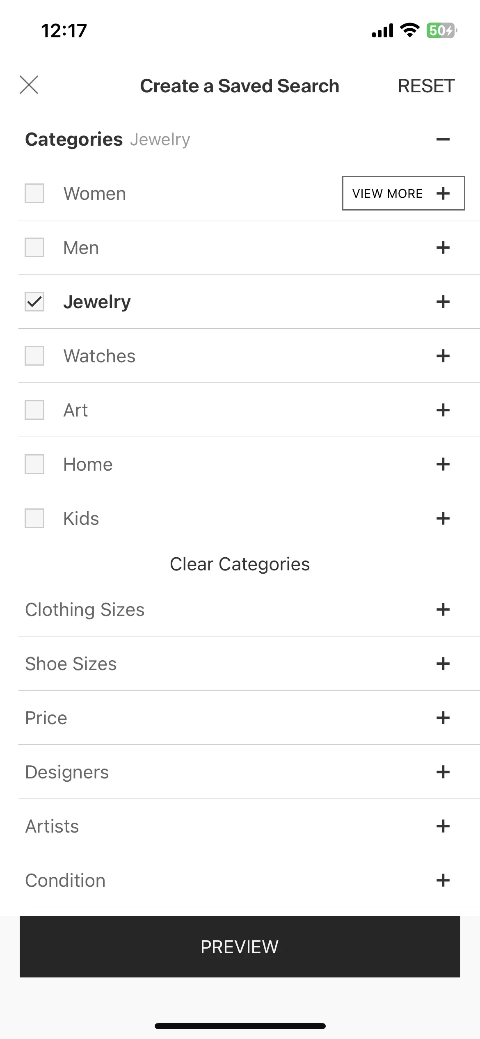
Task: Check the Women category checkbox
Action: [34, 193]
